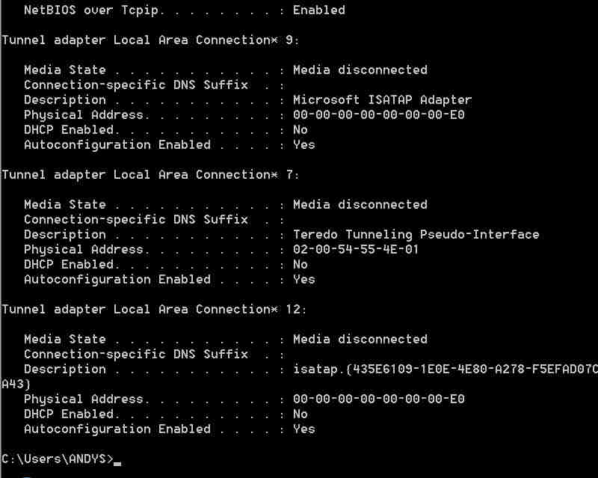The width and height of the screenshot is (598, 478).
Task: Click Media disconnected under Local Area Connection* 9
Action: pos(360,70)
